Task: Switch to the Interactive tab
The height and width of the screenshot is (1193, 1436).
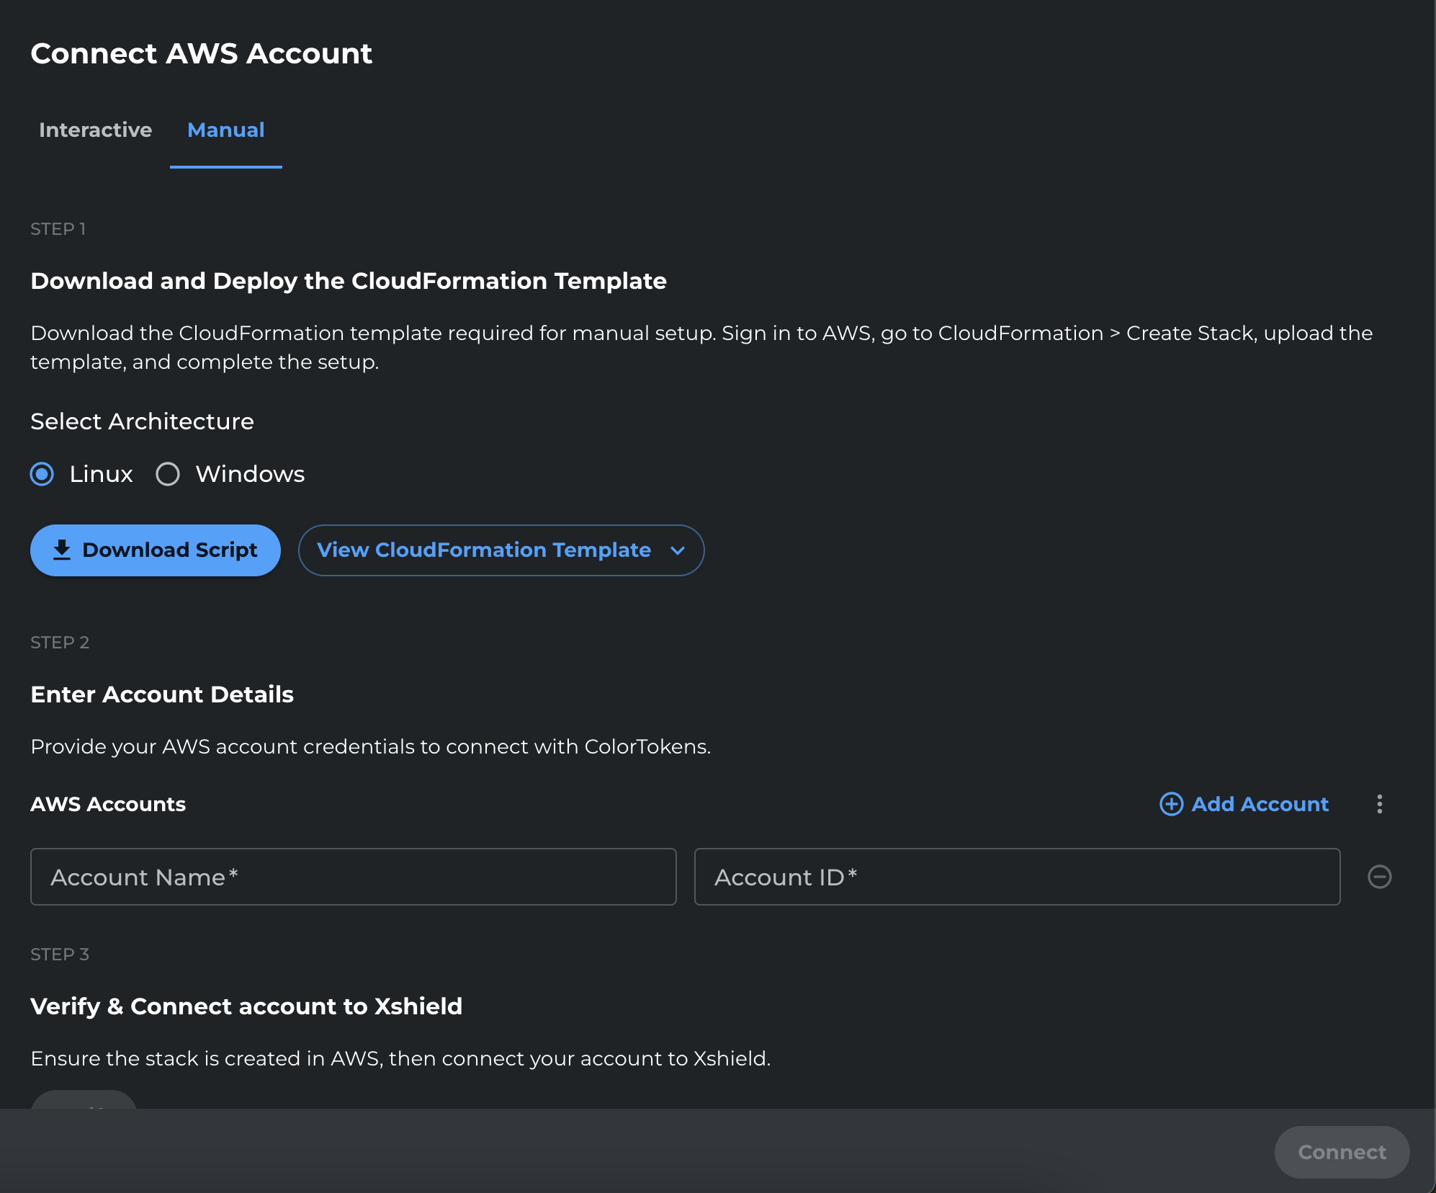Action: pos(95,130)
